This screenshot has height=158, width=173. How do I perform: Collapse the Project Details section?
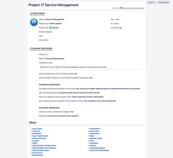coord(37,13)
